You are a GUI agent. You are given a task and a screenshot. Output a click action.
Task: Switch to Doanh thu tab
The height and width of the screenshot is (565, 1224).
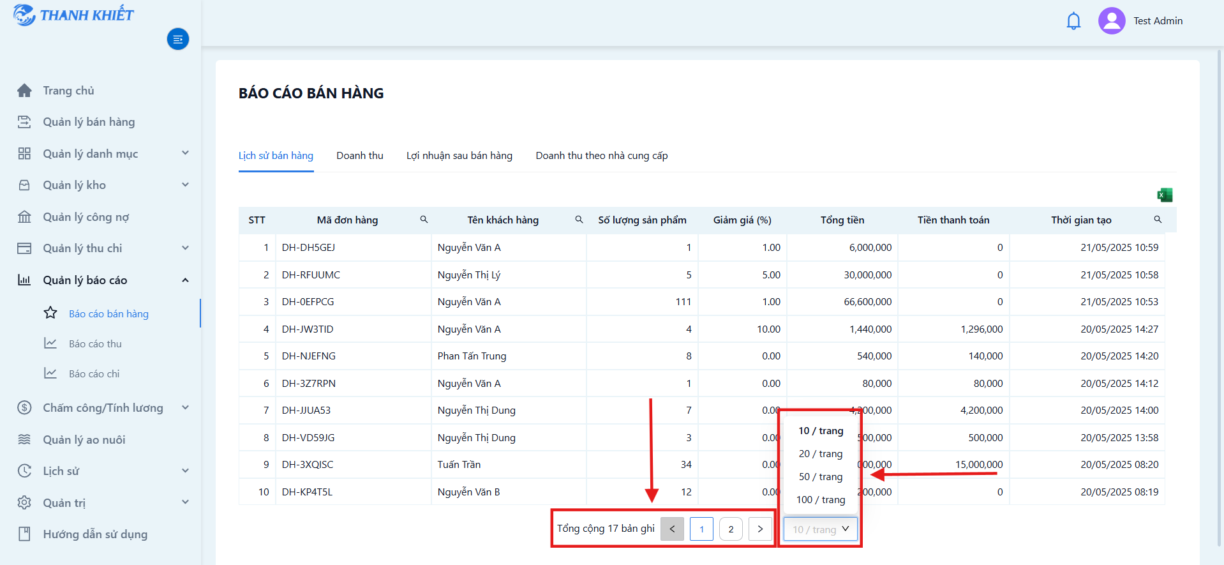point(360,156)
